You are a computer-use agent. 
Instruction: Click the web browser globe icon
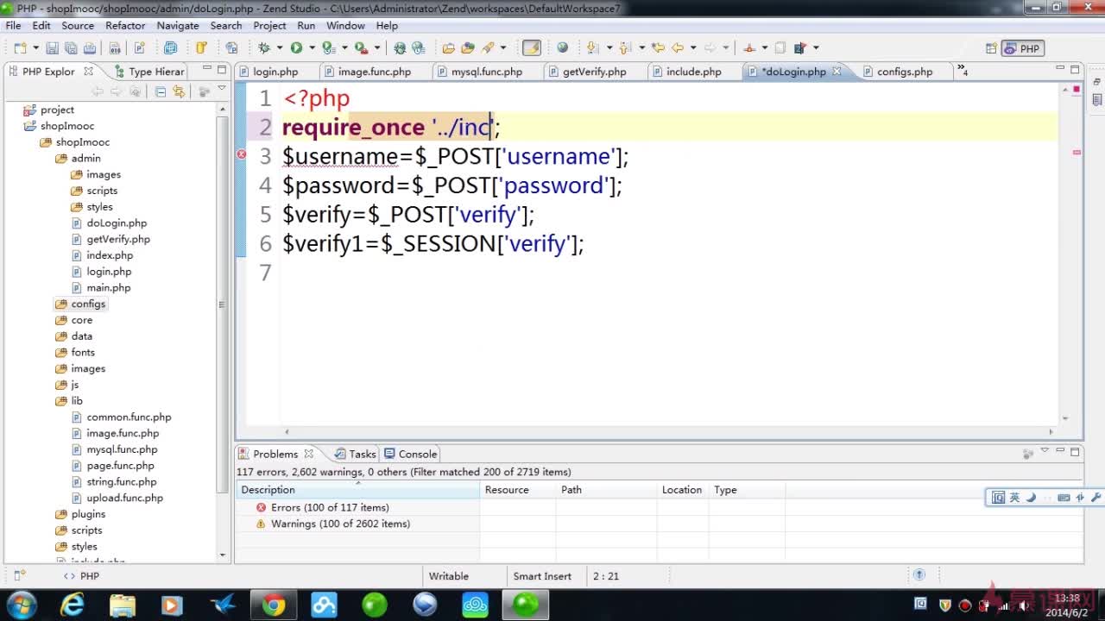[563, 48]
